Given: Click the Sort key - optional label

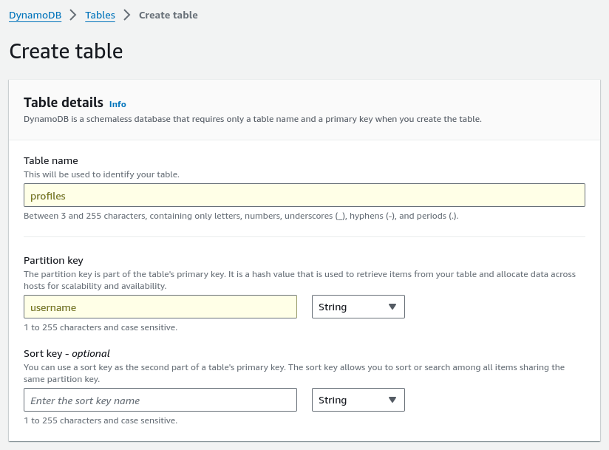Looking at the screenshot, I should coord(67,354).
